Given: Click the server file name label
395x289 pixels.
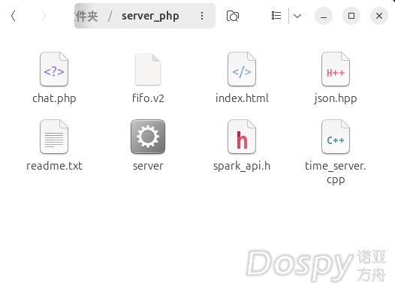Looking at the screenshot, I should coord(148,166).
